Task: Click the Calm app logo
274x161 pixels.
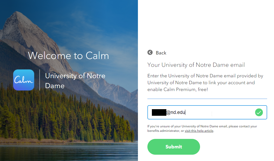Action: point(24,80)
